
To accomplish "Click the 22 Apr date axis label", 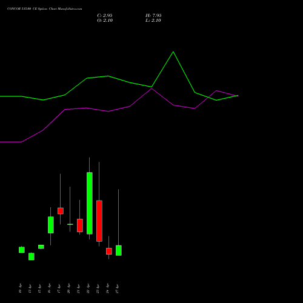I will tap(88, 288).
